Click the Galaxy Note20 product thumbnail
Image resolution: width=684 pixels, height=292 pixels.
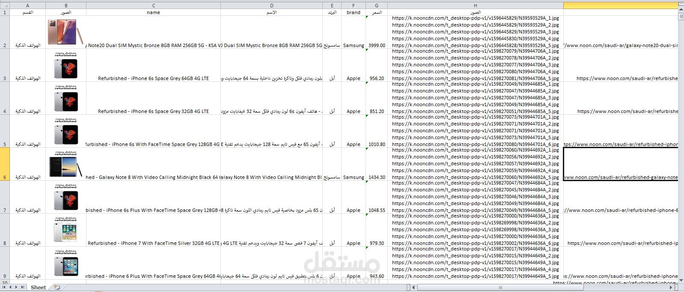pyautogui.click(x=65, y=32)
